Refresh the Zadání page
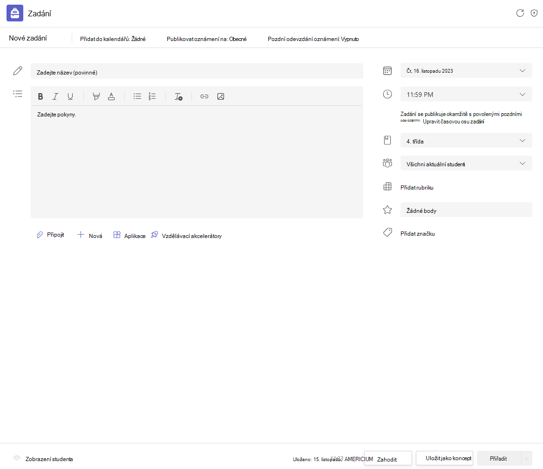Screen dimensions: 543x469 click(520, 13)
